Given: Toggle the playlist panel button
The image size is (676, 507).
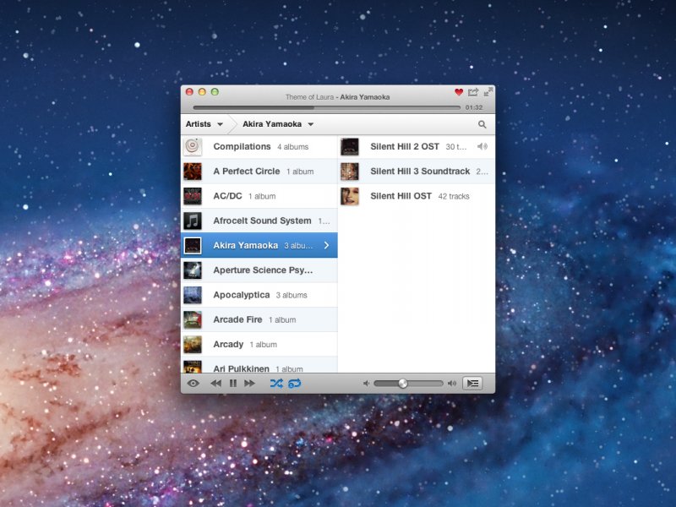Looking at the screenshot, I should pyautogui.click(x=472, y=384).
